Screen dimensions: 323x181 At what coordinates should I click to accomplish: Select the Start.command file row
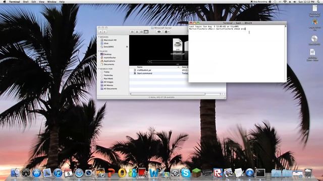point(159,73)
